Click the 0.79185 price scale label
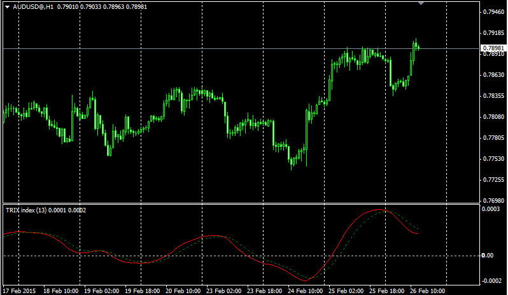 click(494, 33)
